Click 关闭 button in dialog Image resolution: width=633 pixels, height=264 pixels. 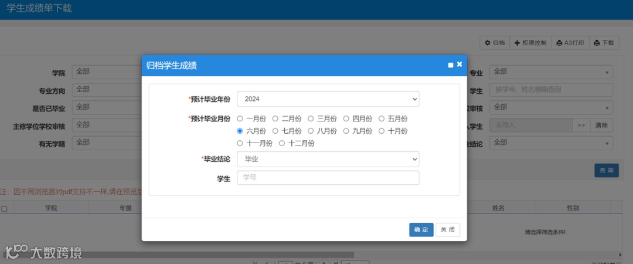pos(448,229)
